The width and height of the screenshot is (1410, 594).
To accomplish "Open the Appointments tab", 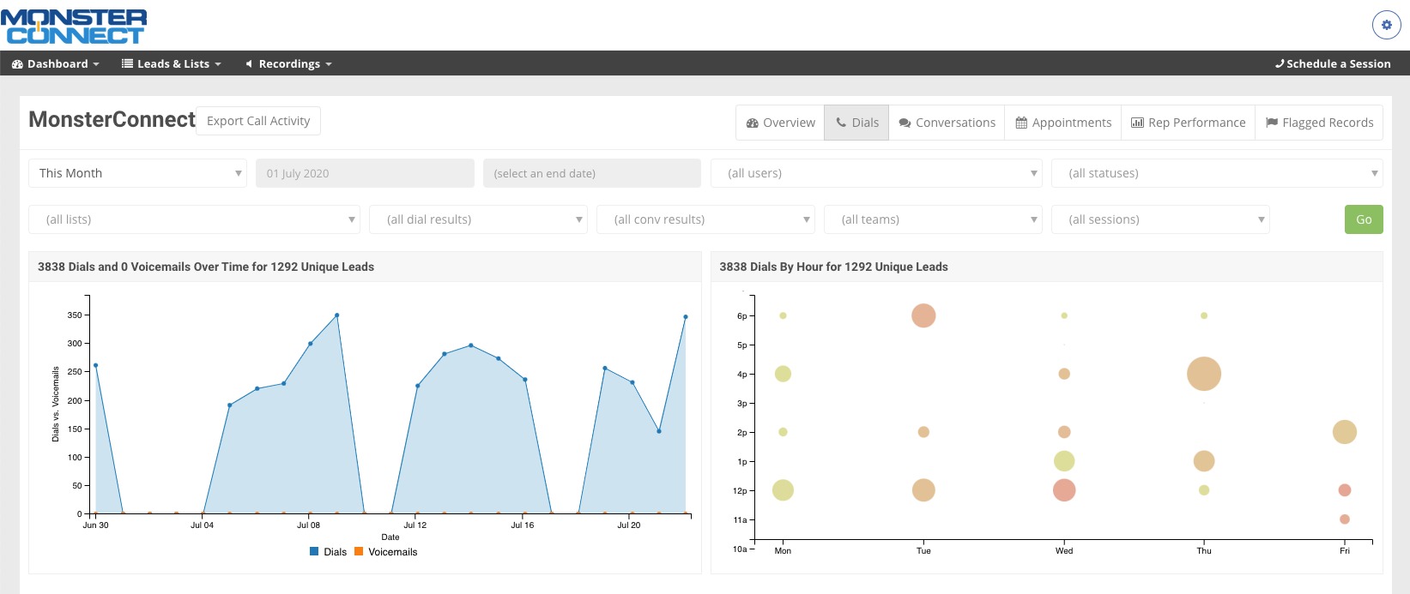I will [x=1063, y=123].
